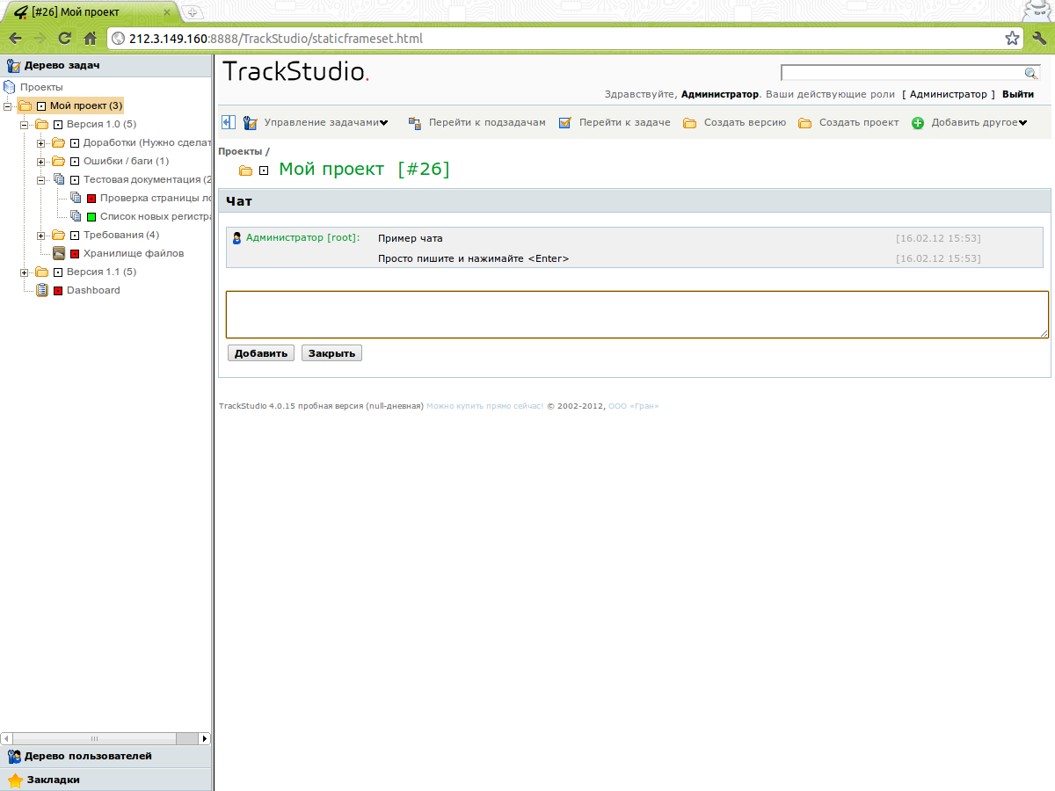
Task: Click the documents icon beside Тестовая документация
Action: click(x=58, y=179)
